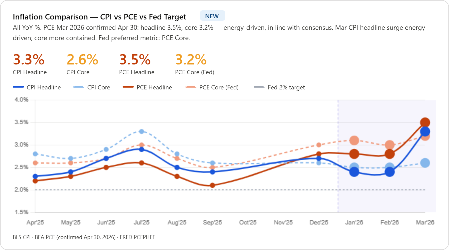Click PCE Headline data point at Mar'26
Viewport: 449px width, 250px height.
[425, 123]
